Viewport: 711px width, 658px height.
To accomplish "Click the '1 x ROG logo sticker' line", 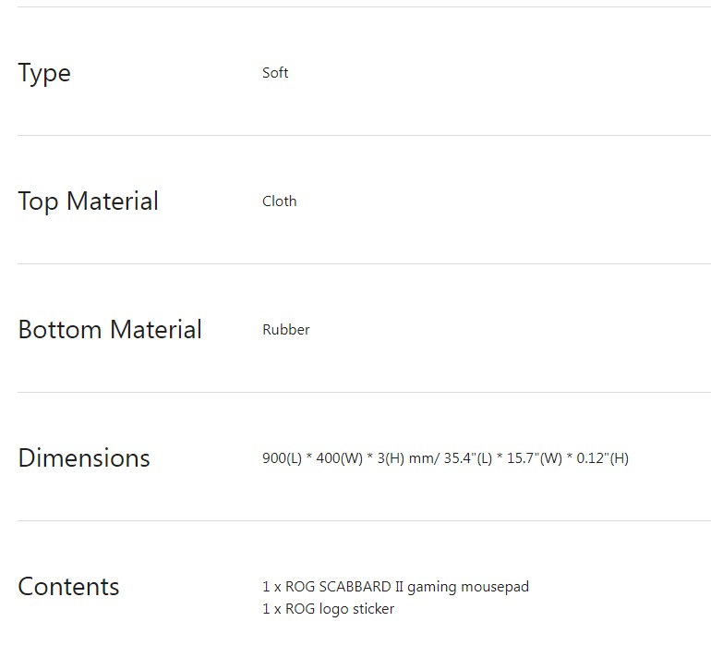I will click(328, 609).
